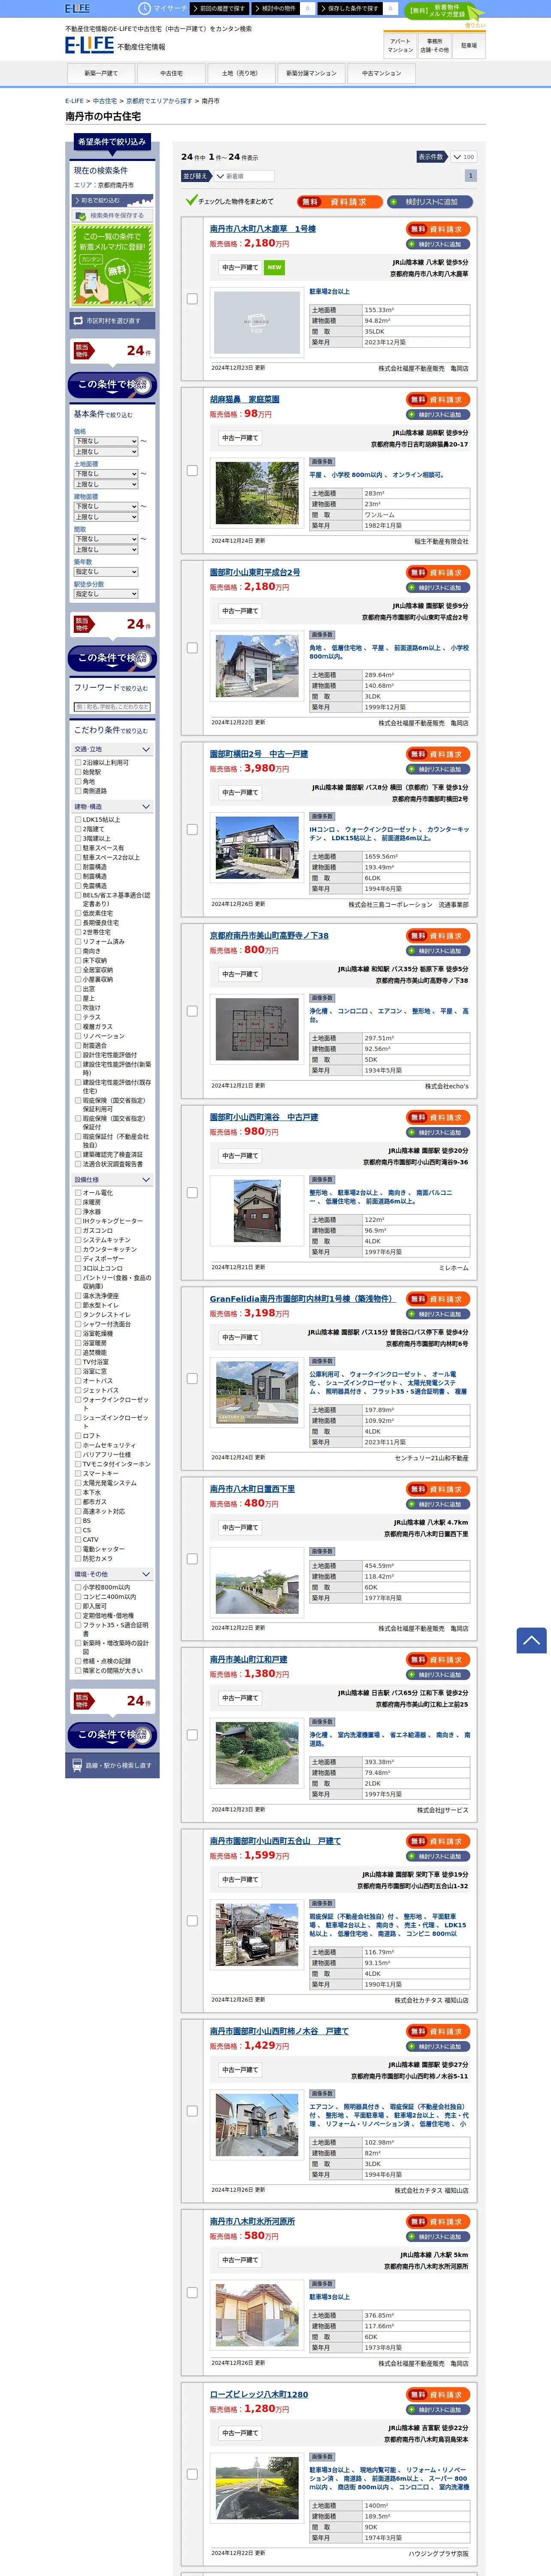The image size is (551, 2576).
Task: Open the 間取 下限なし dropdown
Action: (x=106, y=539)
